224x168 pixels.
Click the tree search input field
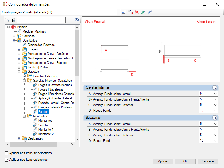tap(41, 20)
